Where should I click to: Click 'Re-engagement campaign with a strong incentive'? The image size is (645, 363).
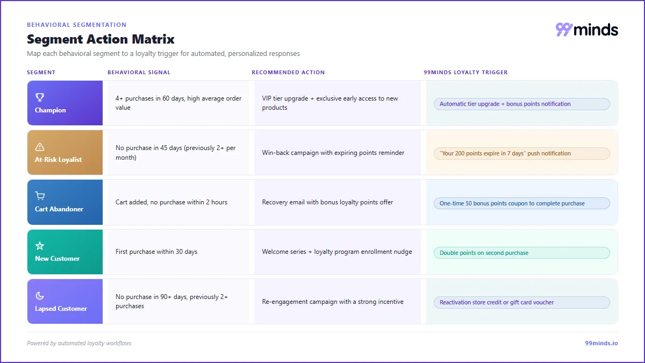[x=333, y=302]
